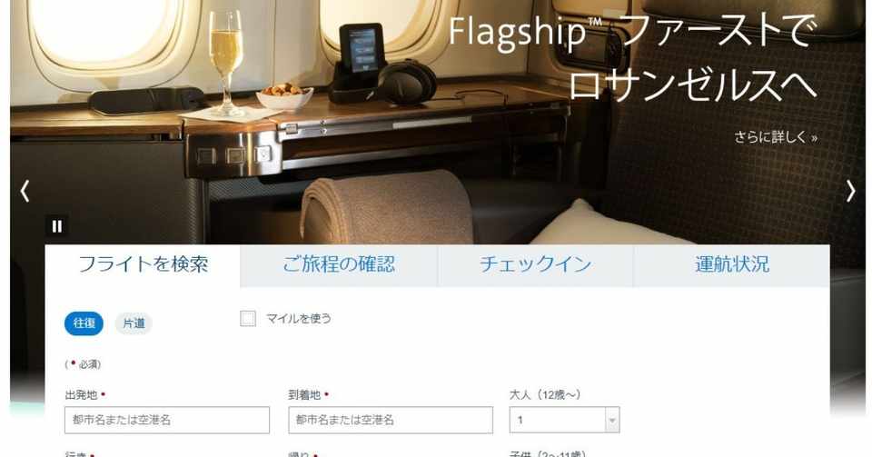Focus the 出発地 departure city field
The height and width of the screenshot is (457, 872).
pyautogui.click(x=167, y=420)
